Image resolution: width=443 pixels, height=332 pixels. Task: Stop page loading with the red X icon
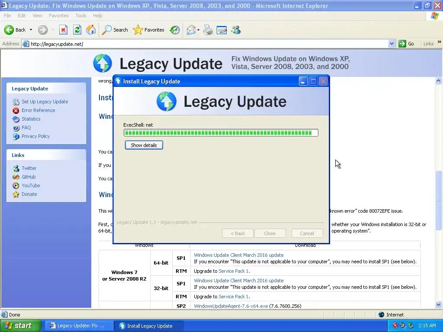[x=63, y=30]
